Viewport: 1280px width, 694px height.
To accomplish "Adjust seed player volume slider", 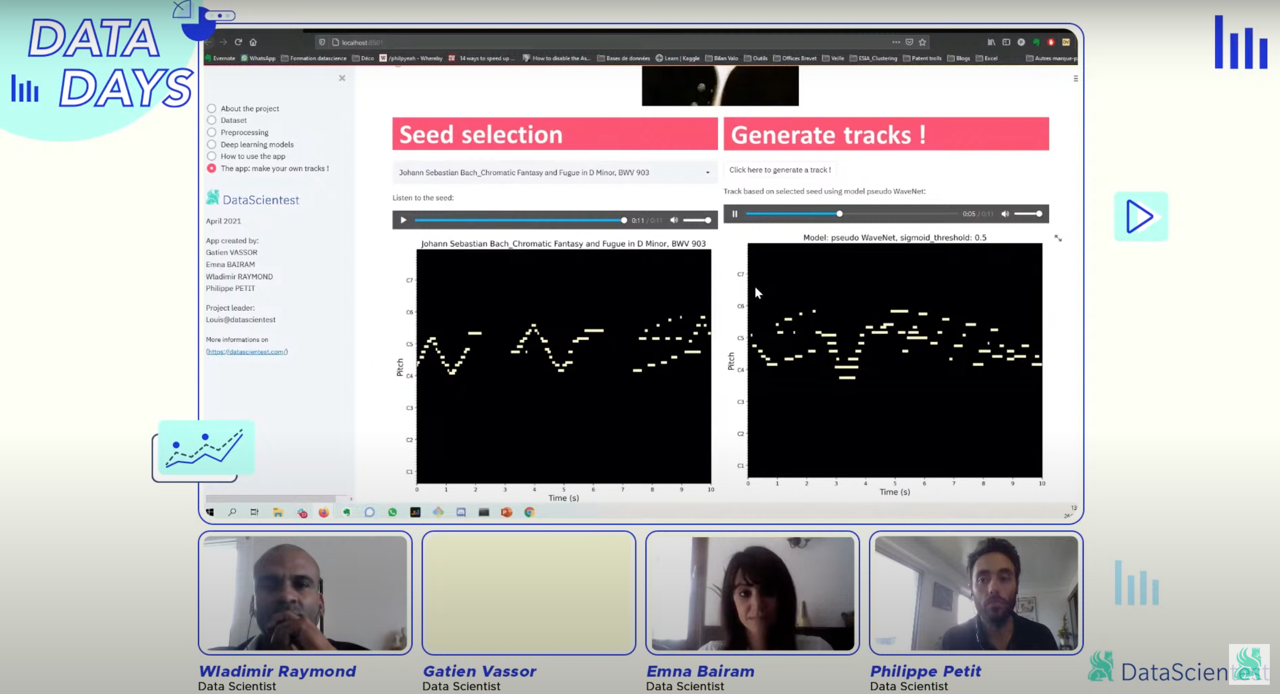I will pos(697,220).
